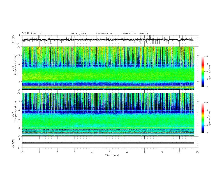
Task: Click the "-7" label on the lower color bar
Action: (207, 133)
